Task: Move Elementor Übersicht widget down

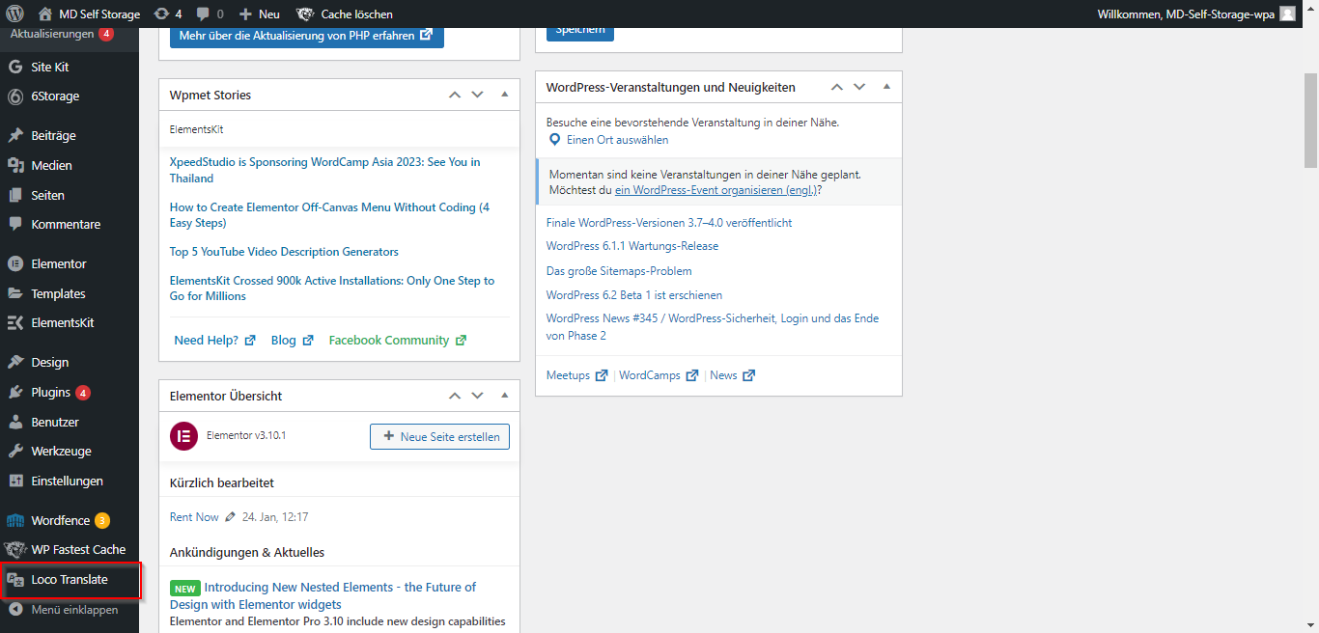Action: click(477, 396)
